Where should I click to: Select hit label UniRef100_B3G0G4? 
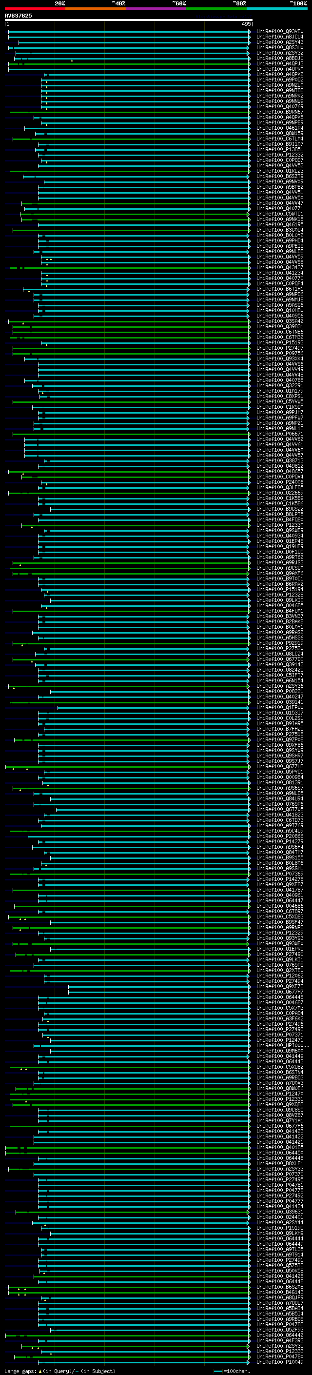point(279,230)
